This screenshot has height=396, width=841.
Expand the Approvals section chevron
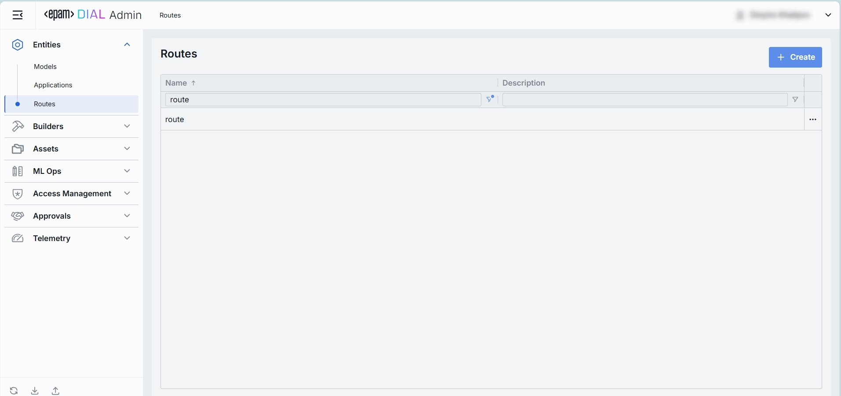coord(127,216)
